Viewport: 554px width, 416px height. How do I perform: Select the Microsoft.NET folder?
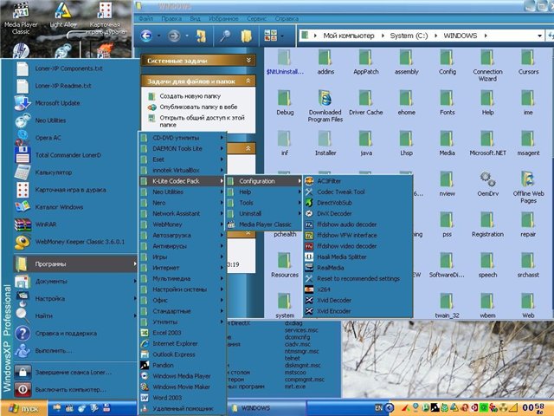pyautogui.click(x=487, y=144)
